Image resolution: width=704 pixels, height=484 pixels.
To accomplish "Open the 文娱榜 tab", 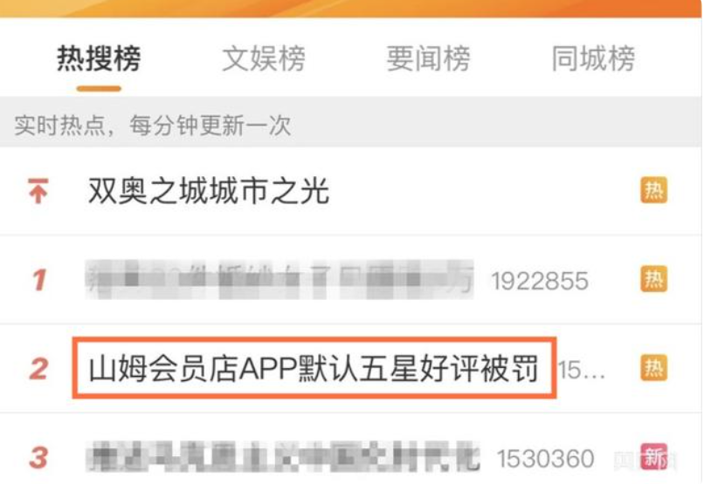I will pyautogui.click(x=264, y=58).
